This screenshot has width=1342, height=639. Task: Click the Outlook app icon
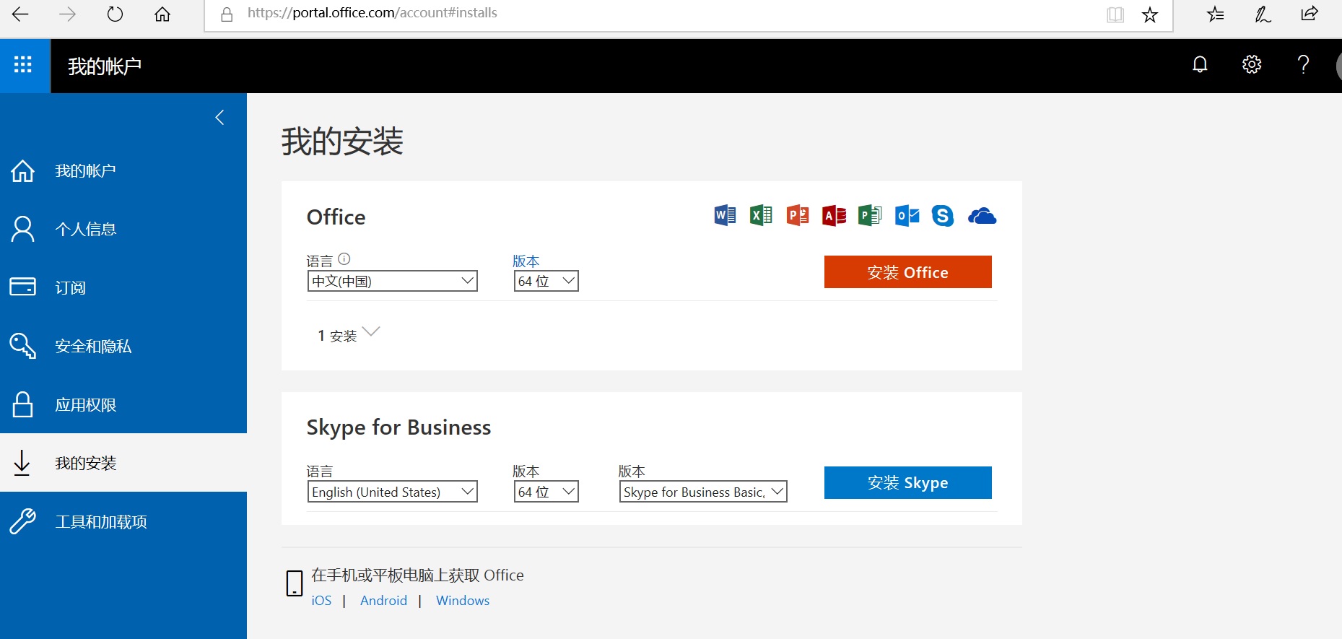click(x=907, y=215)
